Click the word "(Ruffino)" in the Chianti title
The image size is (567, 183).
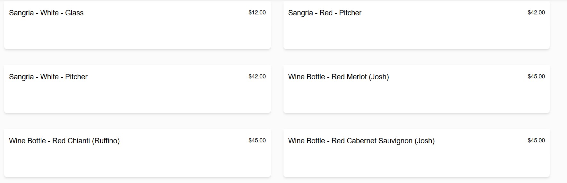(x=106, y=141)
